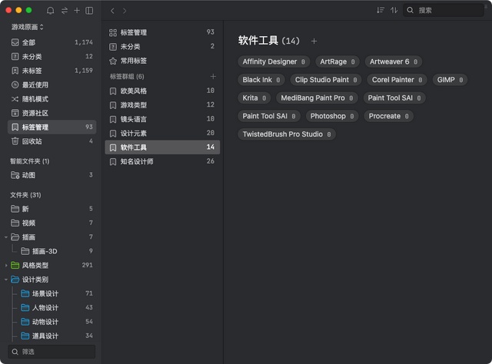Image resolution: width=492 pixels, height=364 pixels.
Task: Click the ArtRage tag
Action: pyautogui.click(x=337, y=61)
